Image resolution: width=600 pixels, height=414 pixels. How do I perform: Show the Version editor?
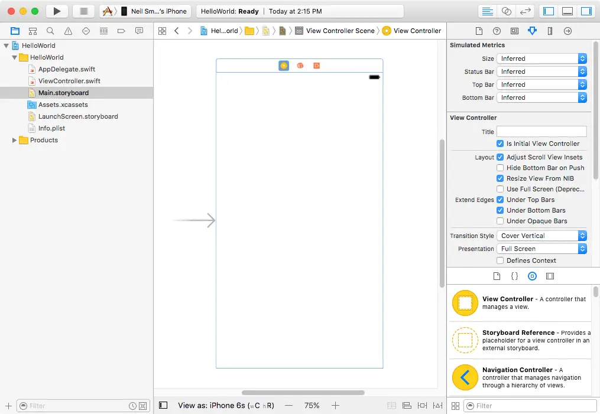pyautogui.click(x=524, y=11)
